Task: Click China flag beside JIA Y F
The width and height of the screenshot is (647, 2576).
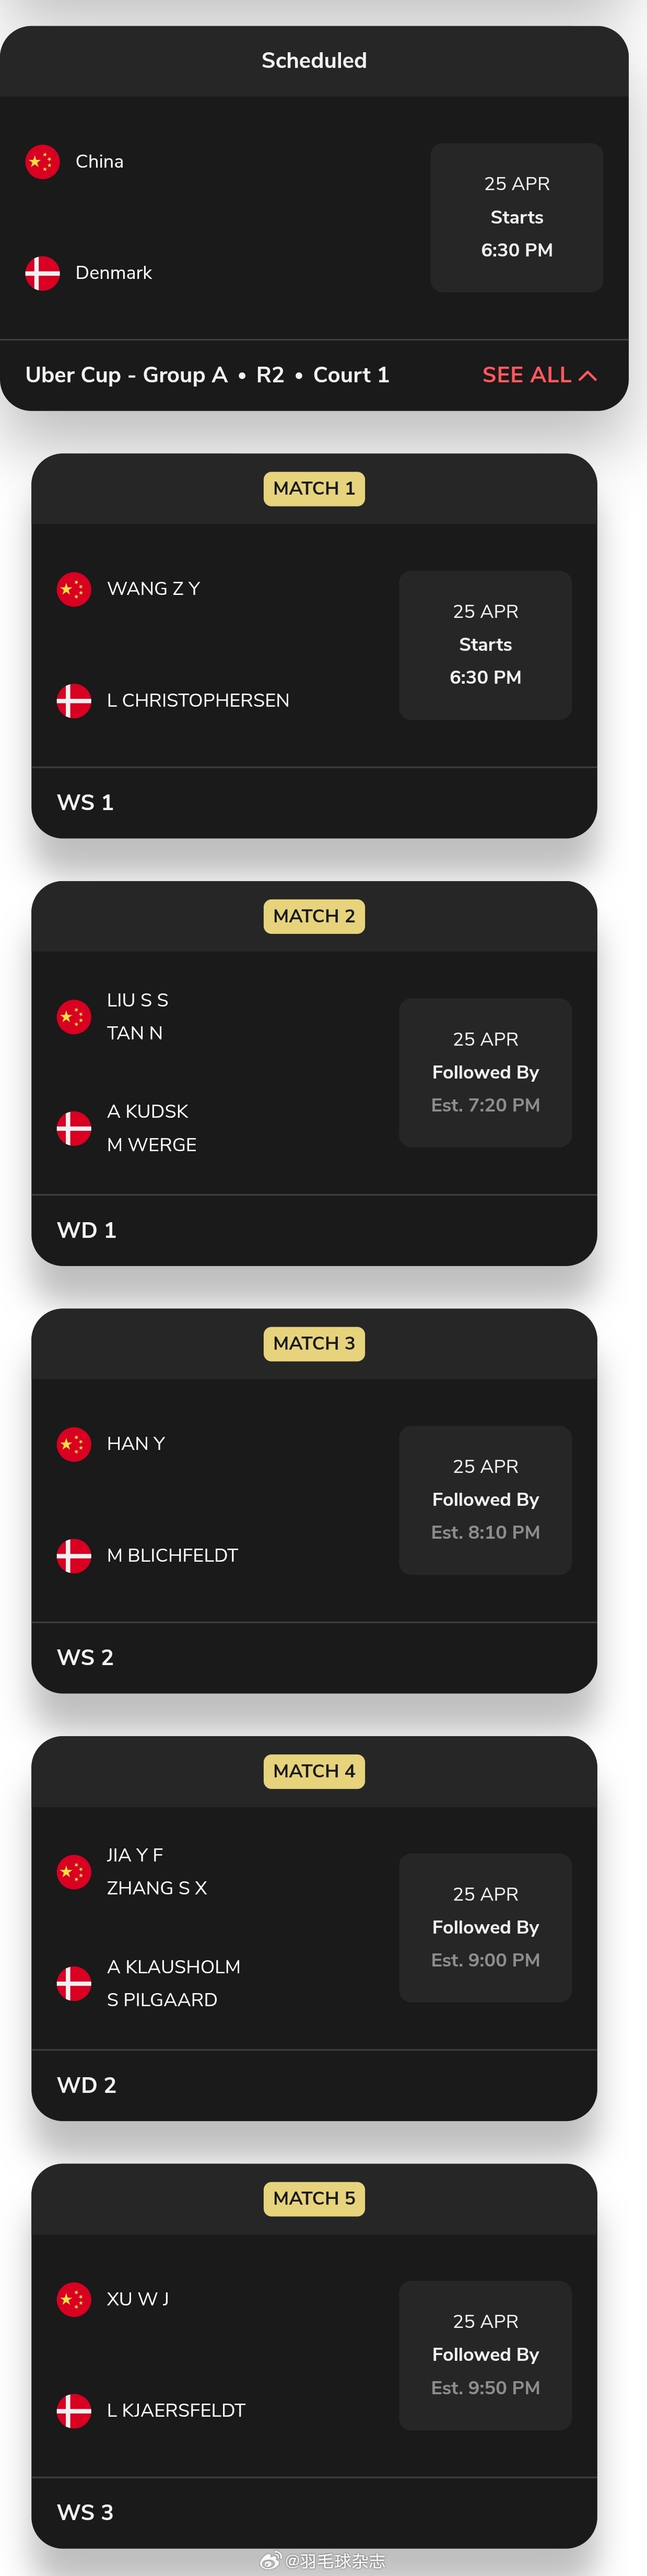Action: click(74, 1872)
